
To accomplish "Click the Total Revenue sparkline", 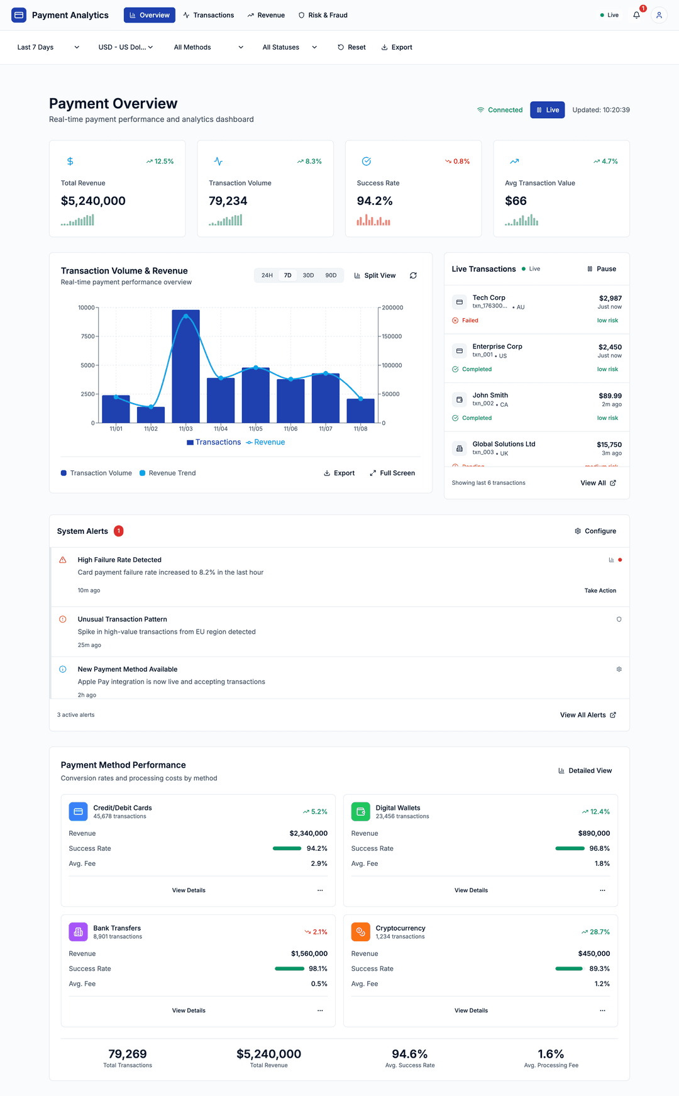I will coord(77,219).
